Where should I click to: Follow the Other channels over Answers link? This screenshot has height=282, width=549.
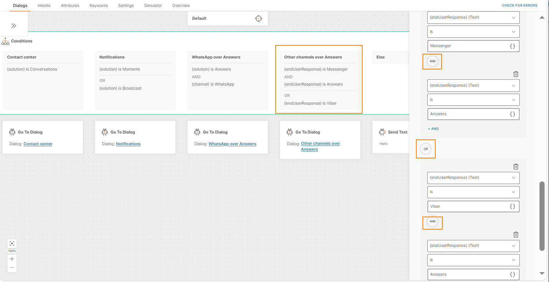[321, 146]
